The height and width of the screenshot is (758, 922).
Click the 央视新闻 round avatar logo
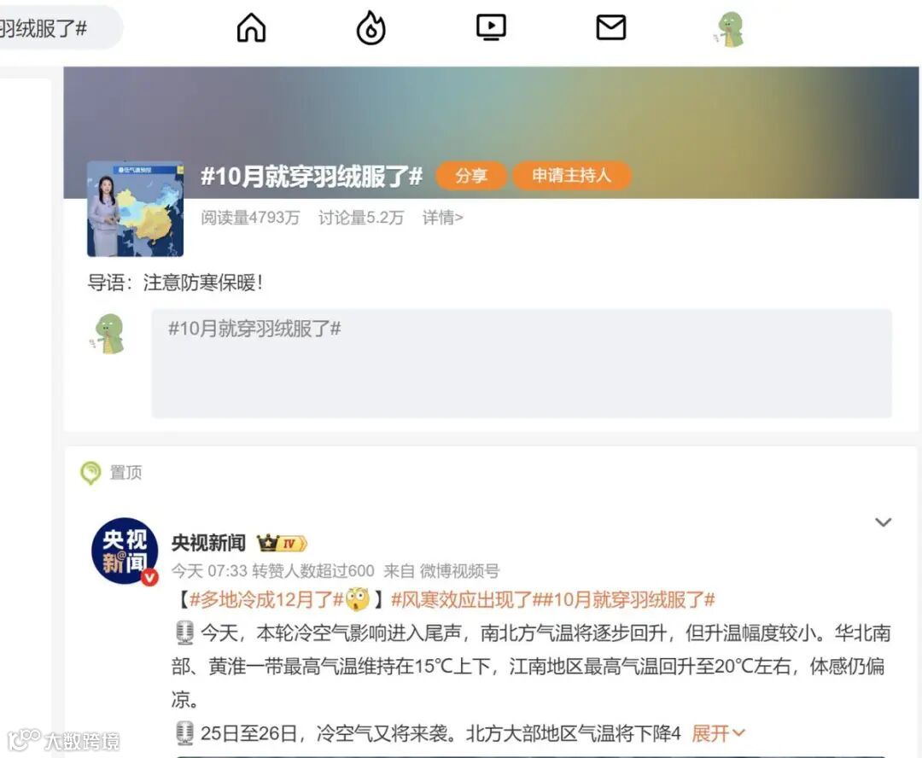coord(125,551)
